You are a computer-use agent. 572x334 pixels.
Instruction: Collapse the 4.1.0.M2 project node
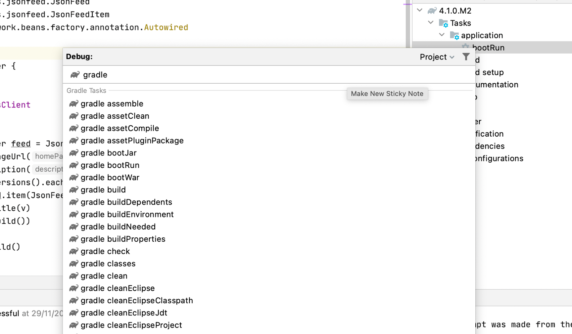tap(420, 10)
